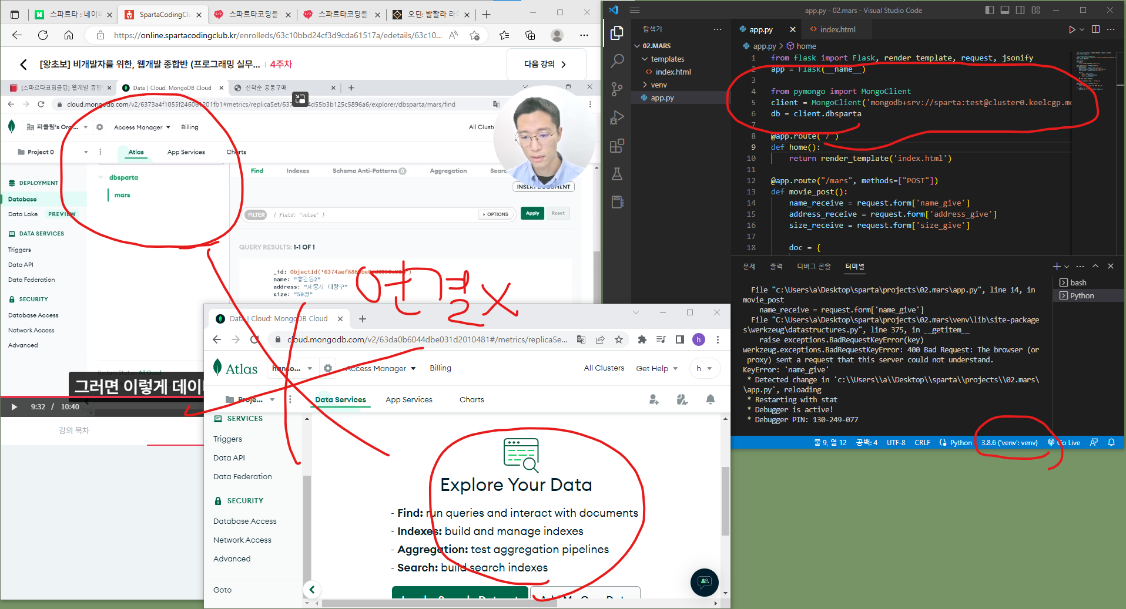
Task: Open Charts tab in Atlas
Action: [472, 399]
